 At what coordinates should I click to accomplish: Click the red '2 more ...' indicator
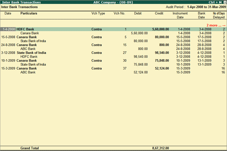click(216, 25)
